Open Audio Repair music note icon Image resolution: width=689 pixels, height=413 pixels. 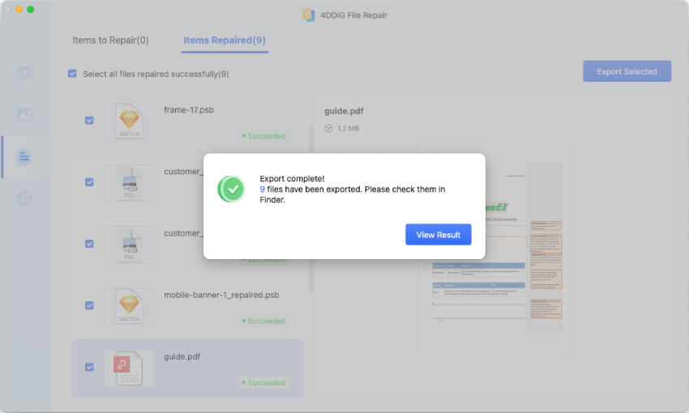tap(24, 198)
